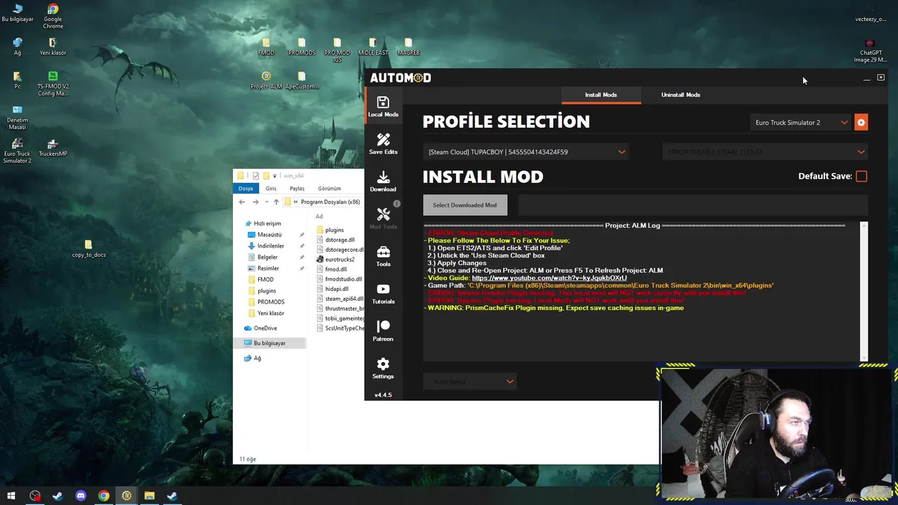Viewport: 898px width, 505px height.
Task: Click the Ad column header
Action: (319, 217)
